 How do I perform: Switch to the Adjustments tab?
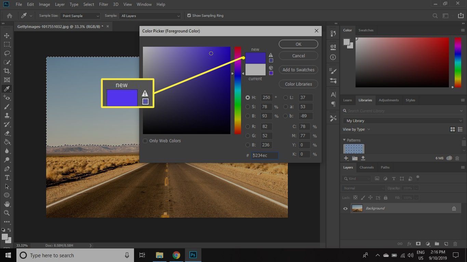pyautogui.click(x=389, y=100)
